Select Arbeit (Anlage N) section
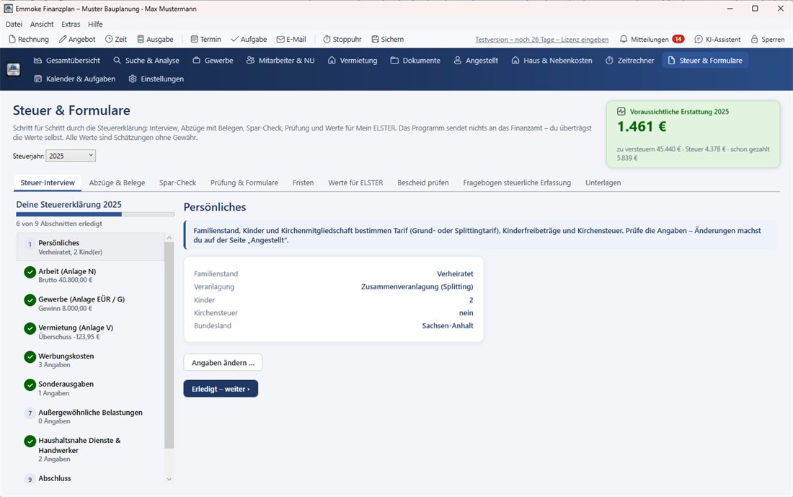Viewport: 793px width, 497px height. (x=91, y=276)
